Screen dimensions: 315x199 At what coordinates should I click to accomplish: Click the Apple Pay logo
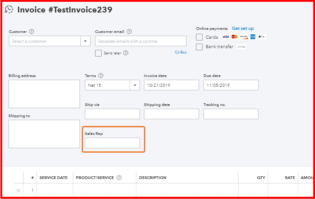point(262,37)
